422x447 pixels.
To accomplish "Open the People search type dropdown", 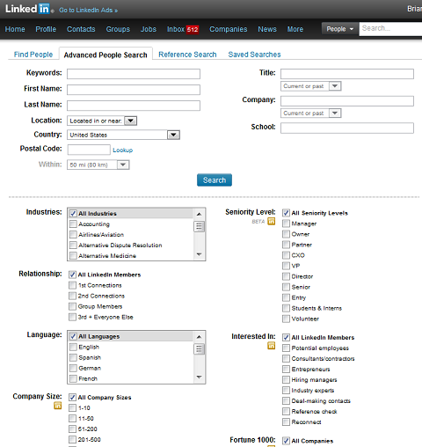I will click(340, 29).
